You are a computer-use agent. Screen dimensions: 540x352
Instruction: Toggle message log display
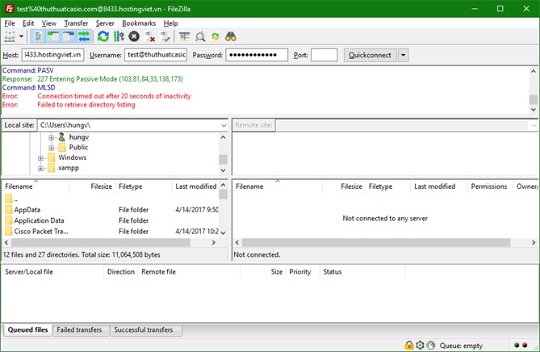(38, 36)
